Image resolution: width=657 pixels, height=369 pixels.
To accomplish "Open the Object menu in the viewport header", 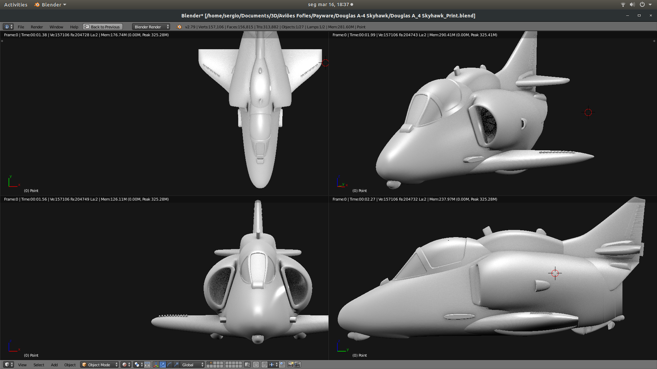I will (70, 365).
